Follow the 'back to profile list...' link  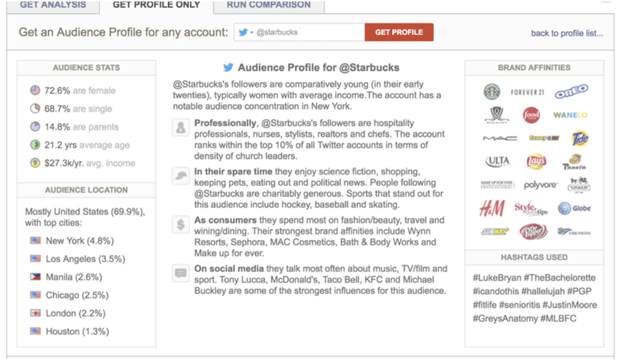tap(566, 33)
